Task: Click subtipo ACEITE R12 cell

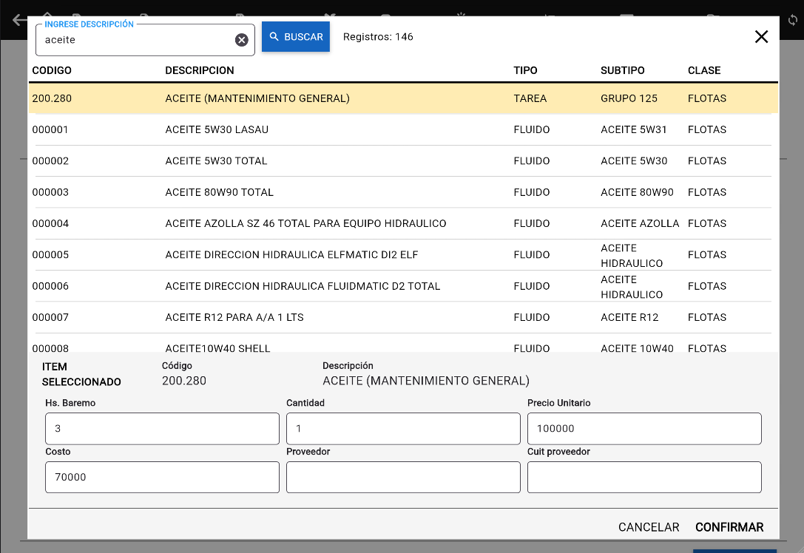Action: [629, 317]
